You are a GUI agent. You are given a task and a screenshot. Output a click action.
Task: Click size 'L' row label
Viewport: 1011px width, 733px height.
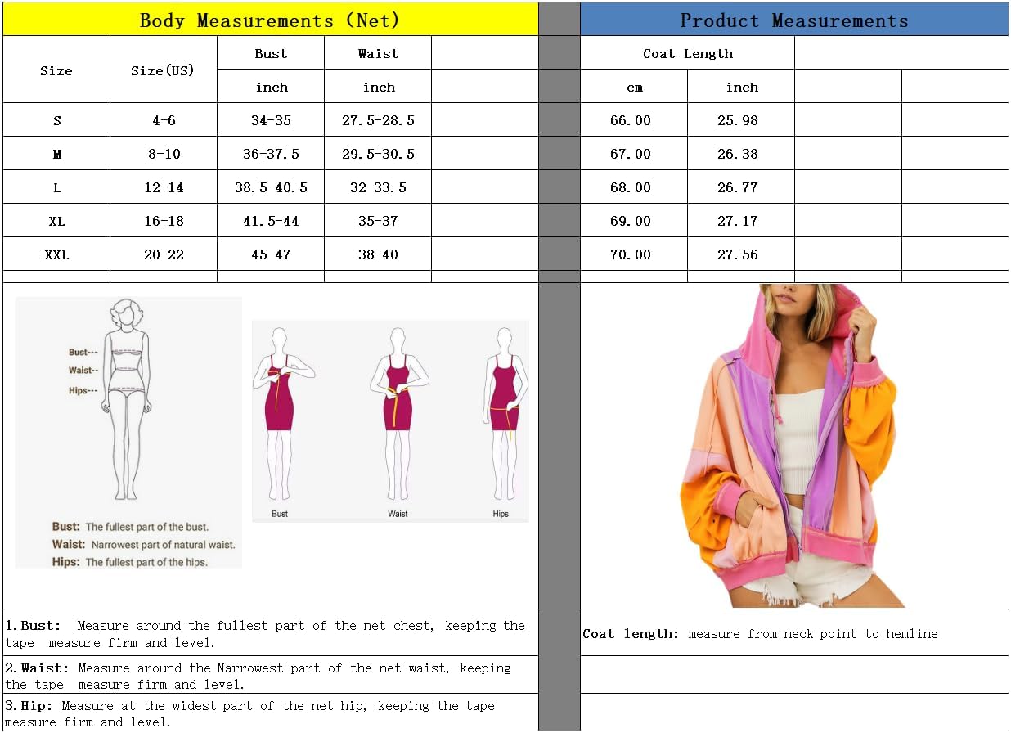pos(56,187)
